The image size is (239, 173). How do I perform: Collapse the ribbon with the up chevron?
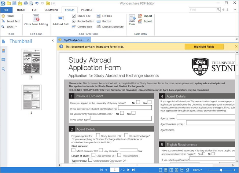pos(235,10)
